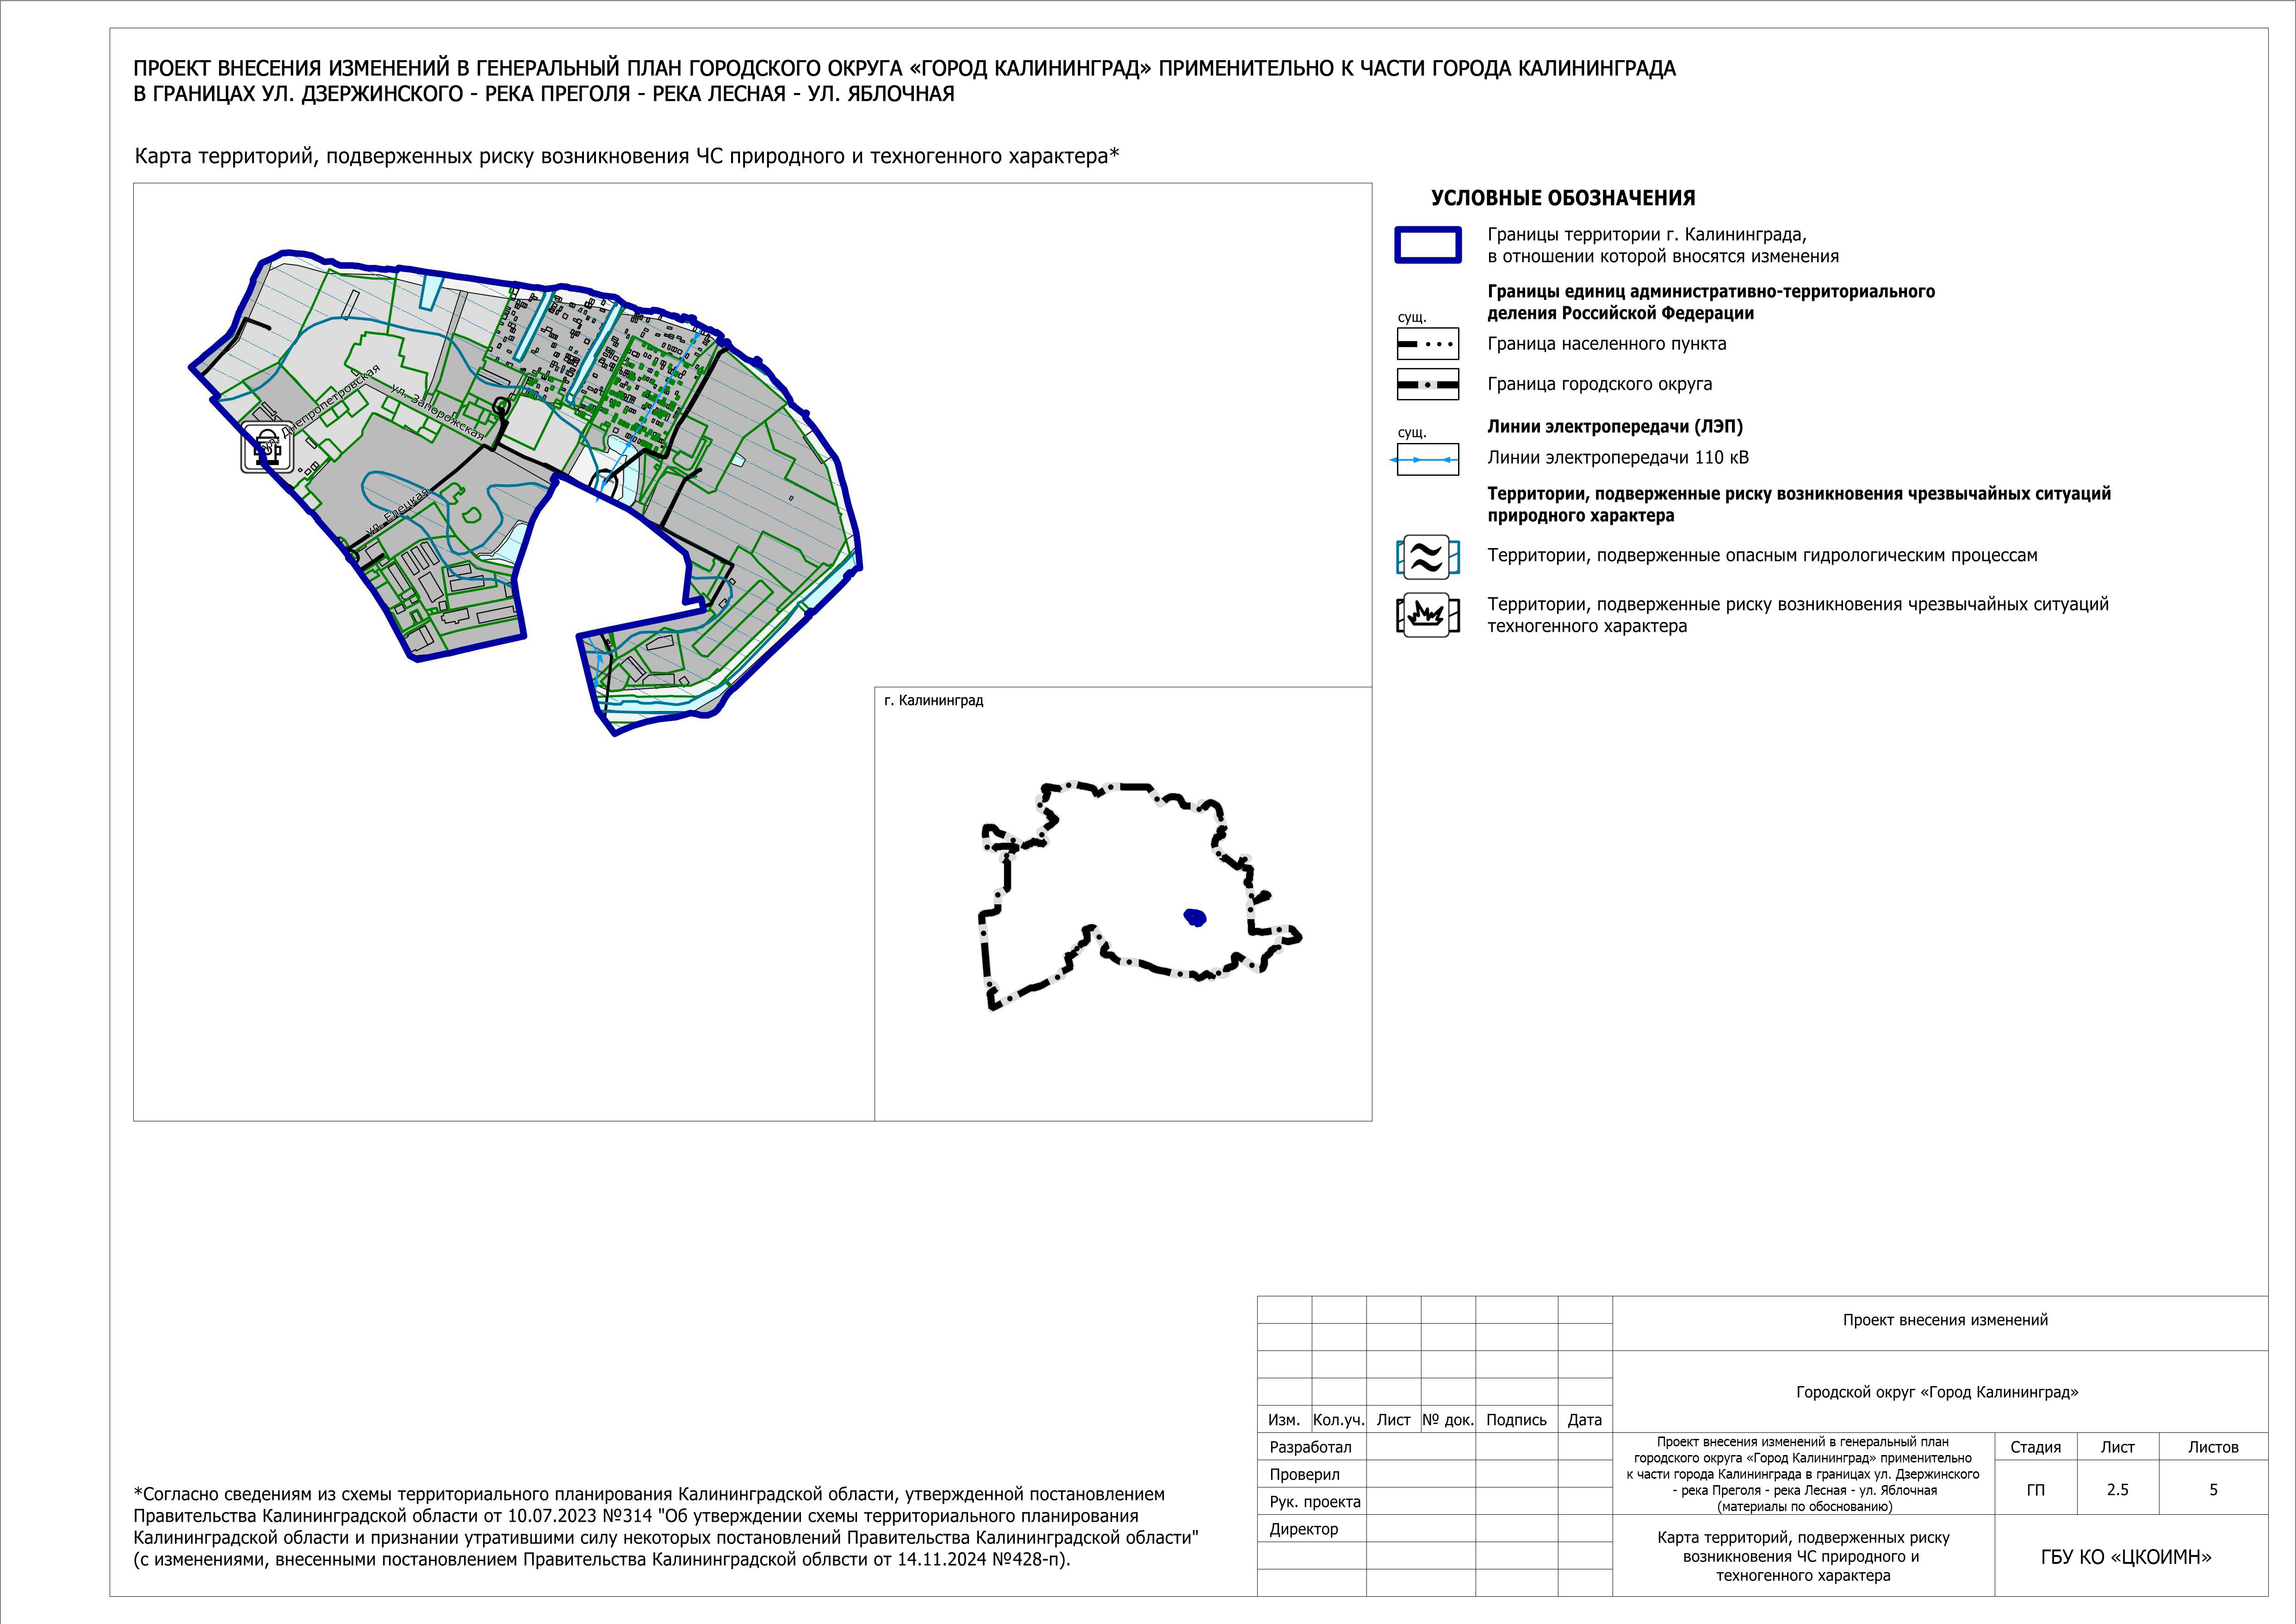Click the blue territory boundary legend rectangle
The height and width of the screenshot is (1624, 2296).
click(1427, 245)
